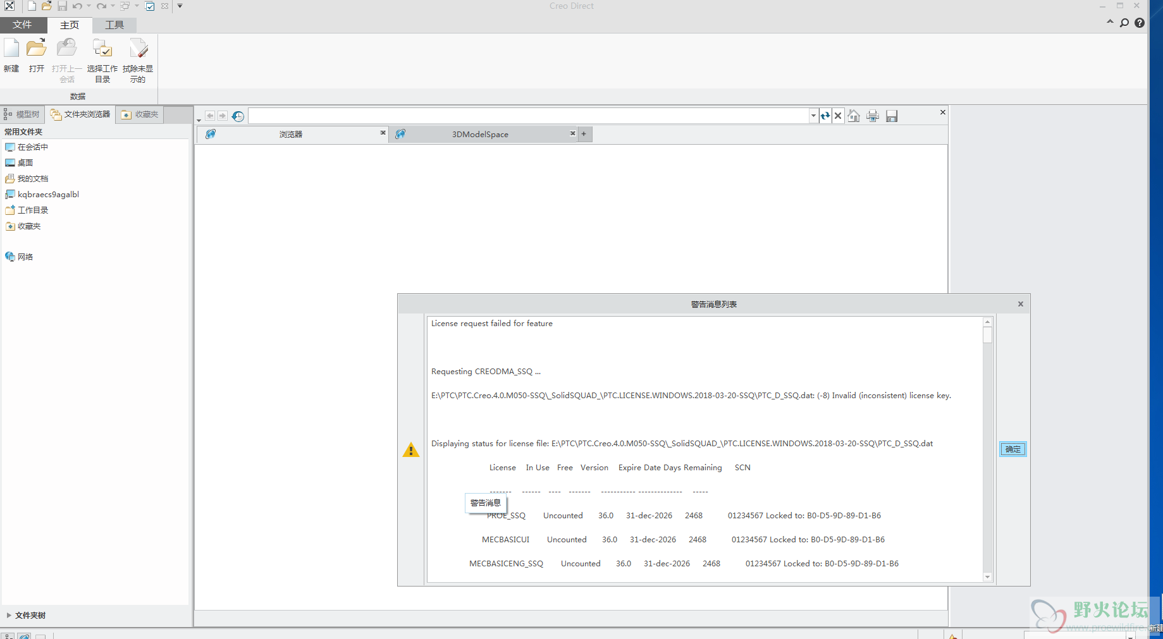Open the Redo history dropdown arrow

[113, 6]
